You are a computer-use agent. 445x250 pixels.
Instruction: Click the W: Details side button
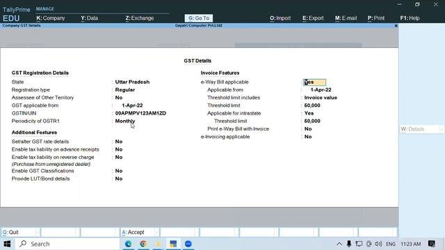click(421, 129)
